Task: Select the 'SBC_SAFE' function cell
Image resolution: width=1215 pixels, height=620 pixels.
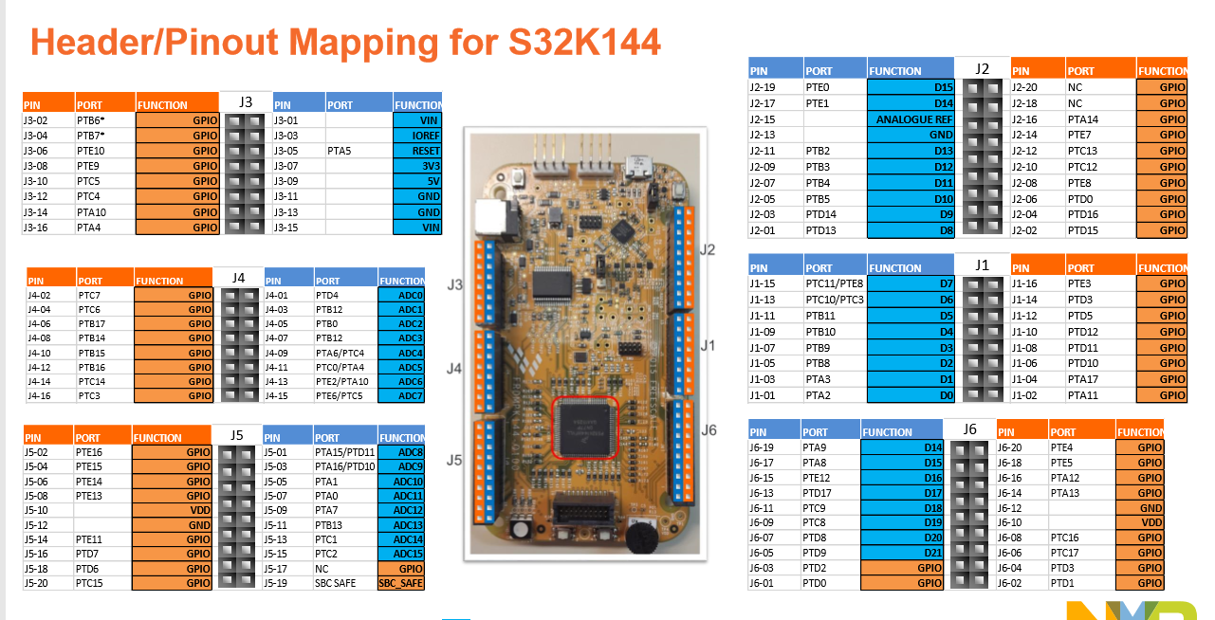Action: [401, 583]
